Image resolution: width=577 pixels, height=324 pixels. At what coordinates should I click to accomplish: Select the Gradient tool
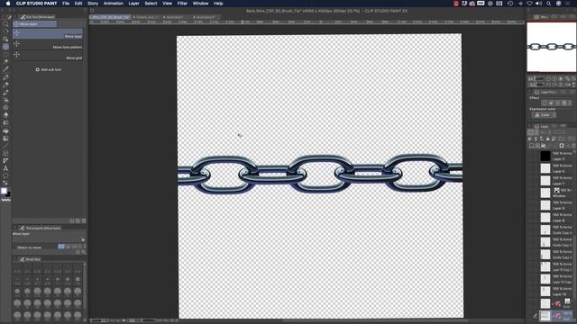(5, 139)
